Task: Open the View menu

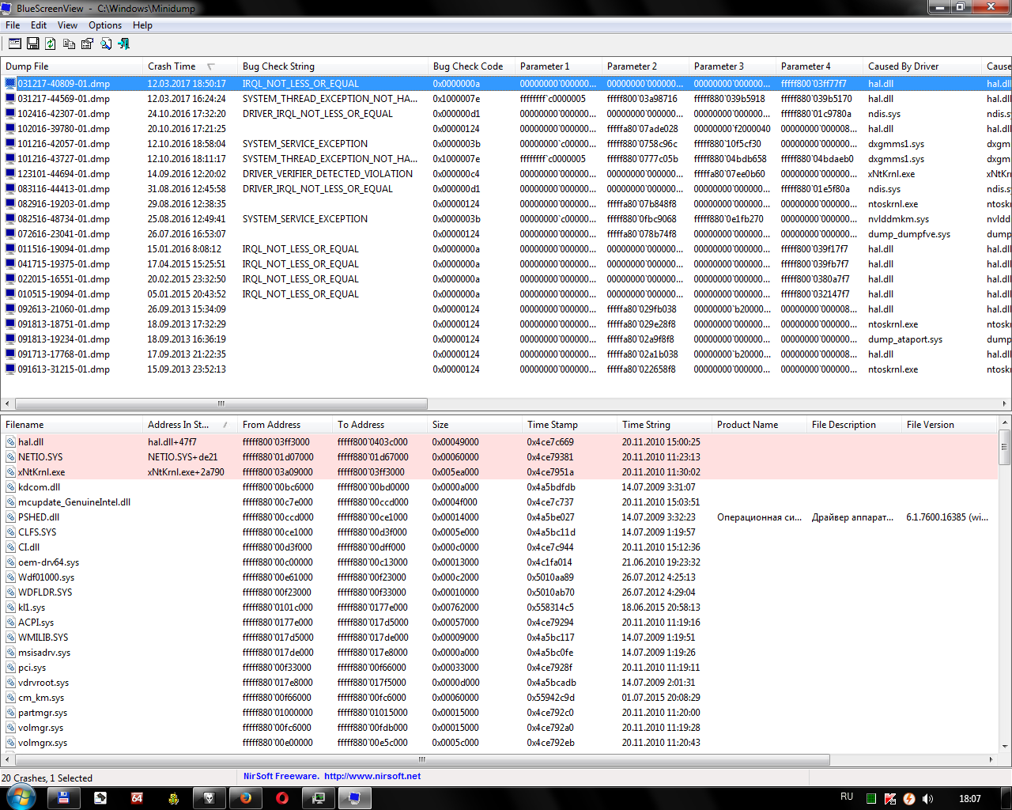Action: coord(68,25)
